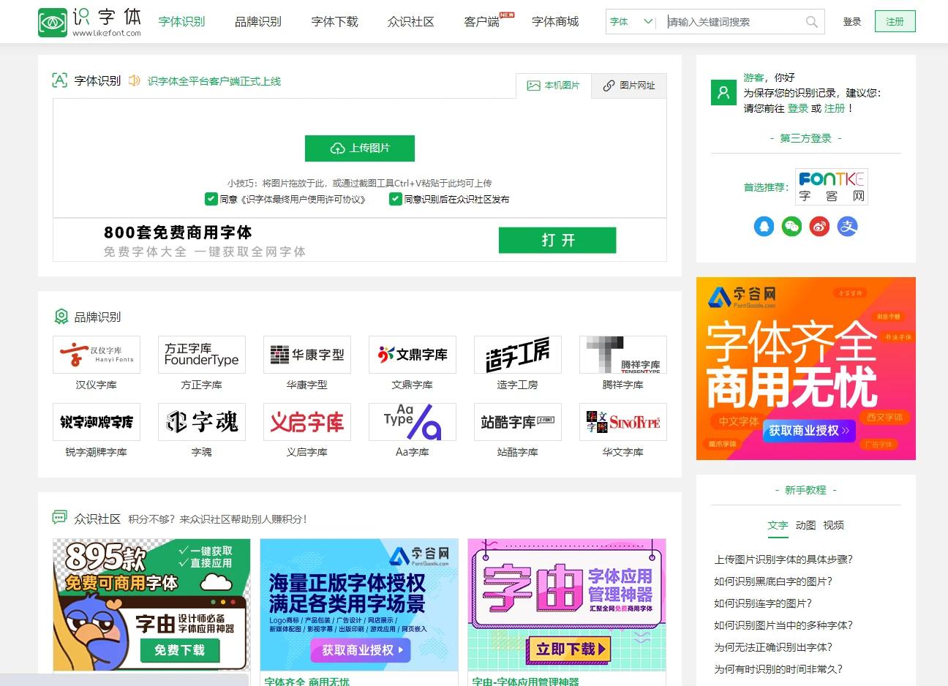Click the Weibo login icon
Image resolution: width=948 pixels, height=686 pixels.
pyautogui.click(x=819, y=227)
